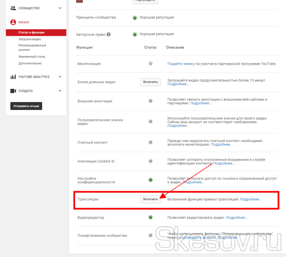This screenshot has height=257, width=286.
Task: Open Подробнее link in Трансляции row
Action: pos(251,199)
